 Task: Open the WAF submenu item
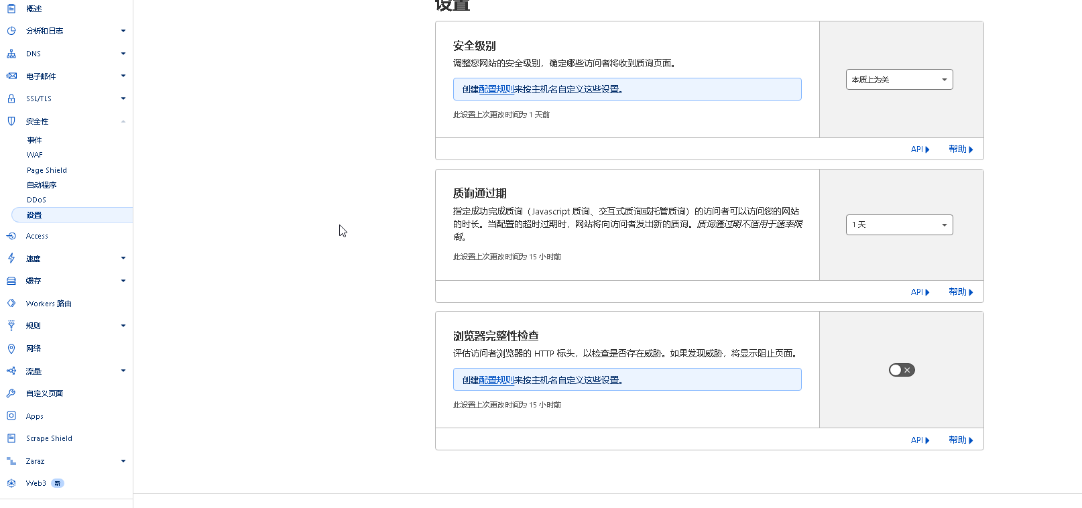click(x=35, y=155)
